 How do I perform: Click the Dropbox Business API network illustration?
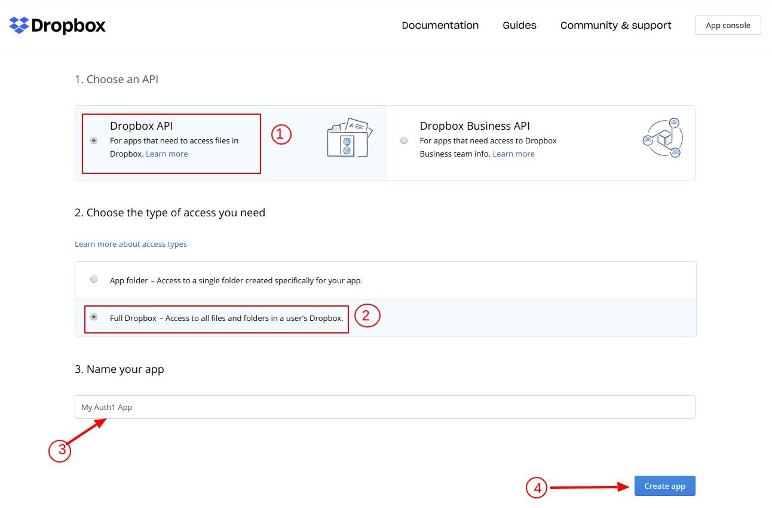pos(662,138)
